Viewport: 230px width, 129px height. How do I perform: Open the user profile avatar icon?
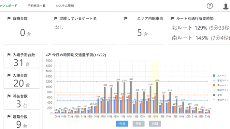pos(225,6)
